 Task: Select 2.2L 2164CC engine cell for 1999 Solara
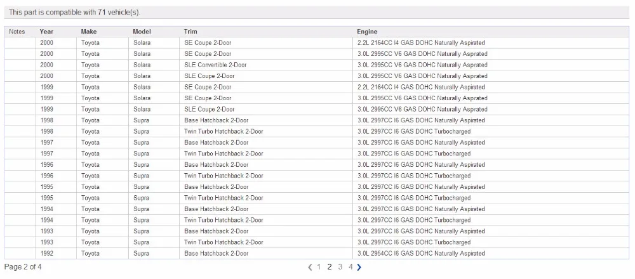[x=490, y=88]
